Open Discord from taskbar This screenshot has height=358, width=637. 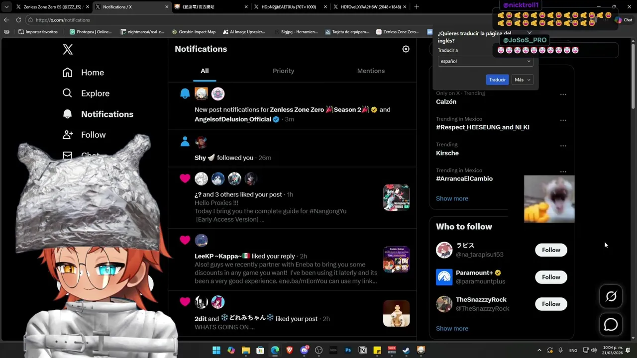coord(305,350)
